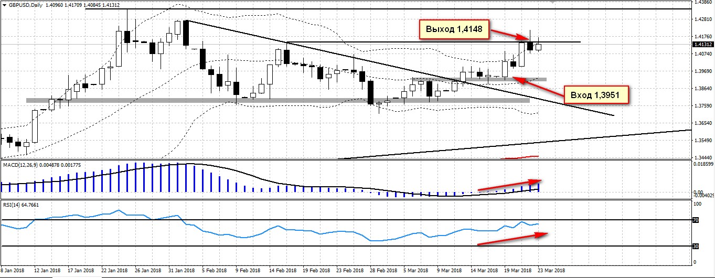This screenshot has width=715, height=278.
Task: Select the red arrow from the Вход label
Action: pos(539,84)
